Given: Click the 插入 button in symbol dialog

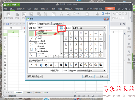Looking at the screenshot, I should (x=88, y=76).
